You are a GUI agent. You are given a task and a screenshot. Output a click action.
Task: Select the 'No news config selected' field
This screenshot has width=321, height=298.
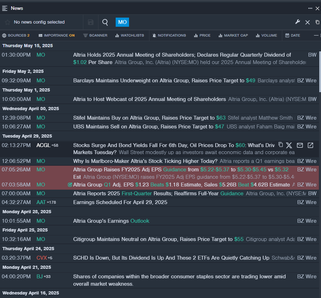[39, 22]
